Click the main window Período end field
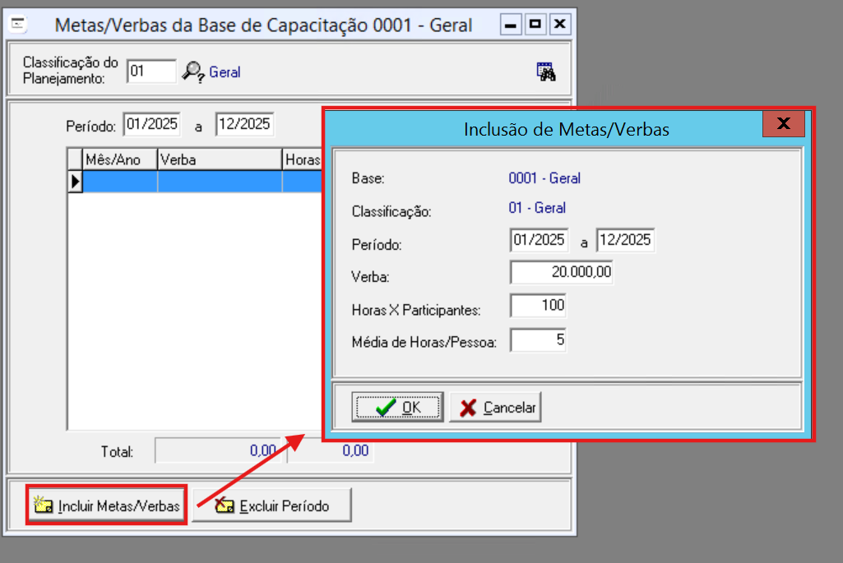The width and height of the screenshot is (843, 563). coord(244,125)
